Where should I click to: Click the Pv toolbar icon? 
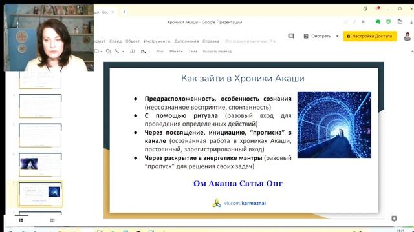(144, 52)
